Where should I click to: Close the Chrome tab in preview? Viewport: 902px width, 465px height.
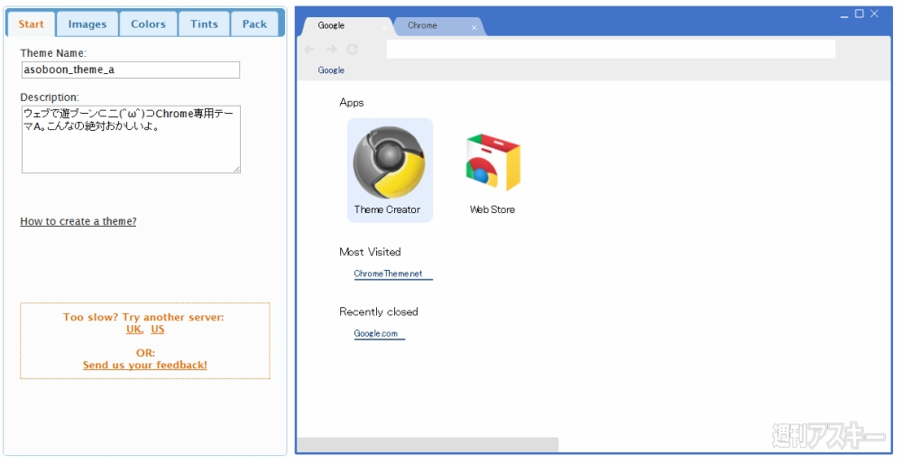(474, 28)
